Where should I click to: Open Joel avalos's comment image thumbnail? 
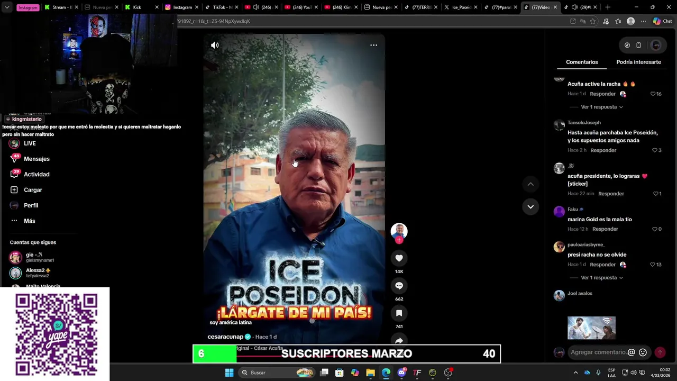point(591,328)
